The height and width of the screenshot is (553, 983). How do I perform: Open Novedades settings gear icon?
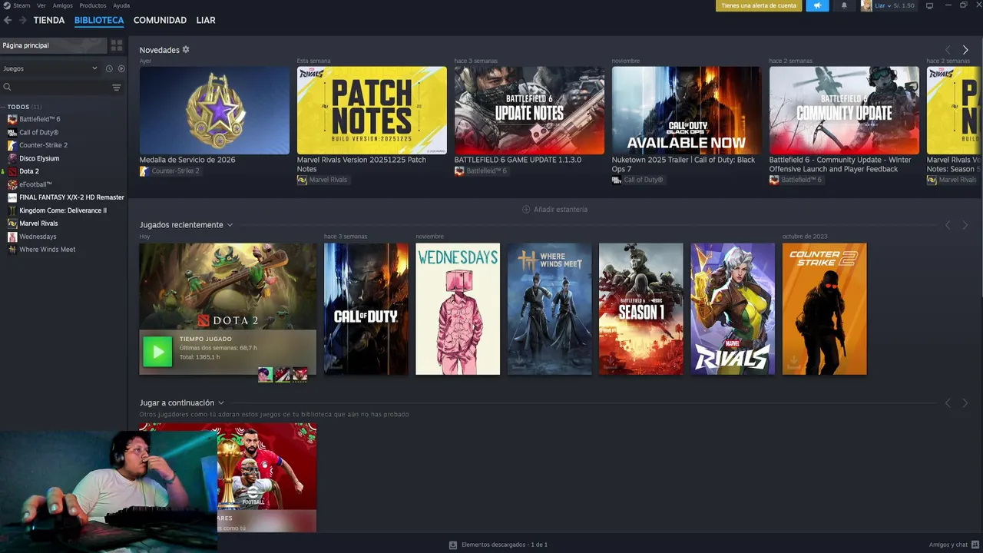(x=186, y=50)
